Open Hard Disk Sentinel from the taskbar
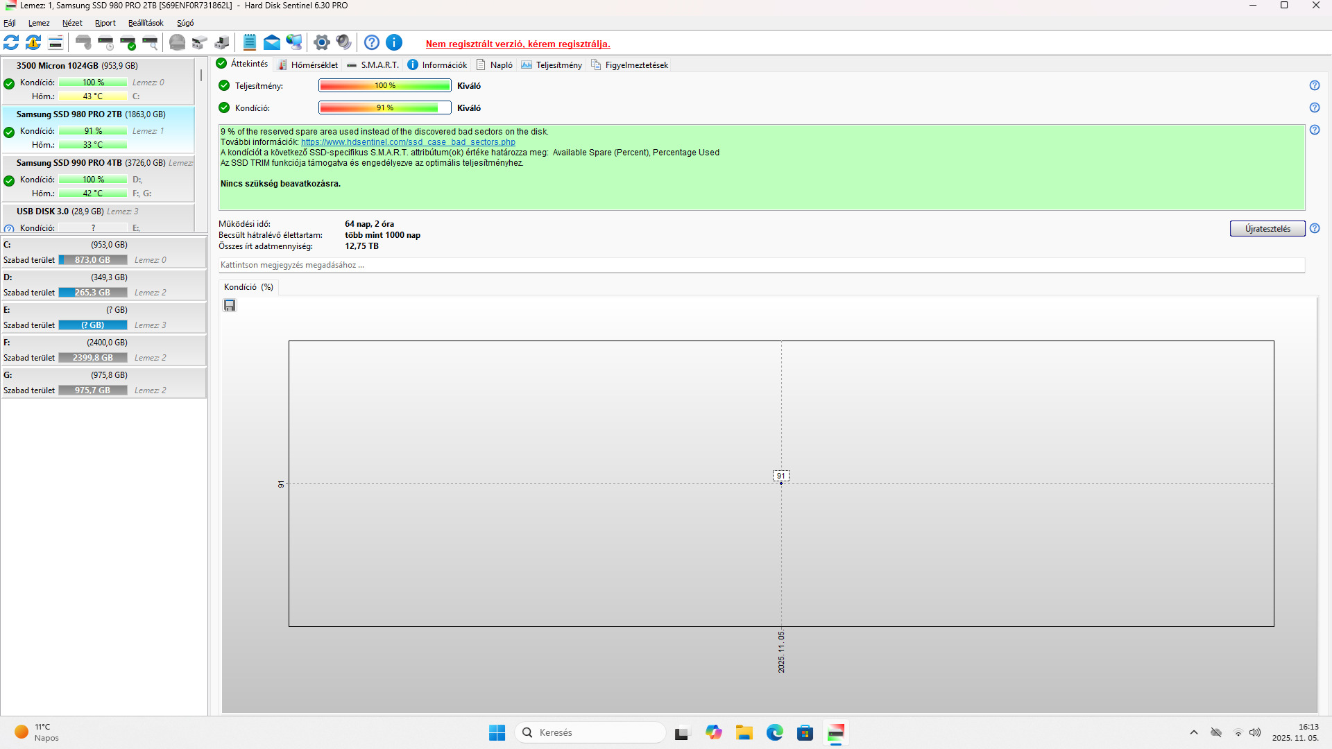 836,732
